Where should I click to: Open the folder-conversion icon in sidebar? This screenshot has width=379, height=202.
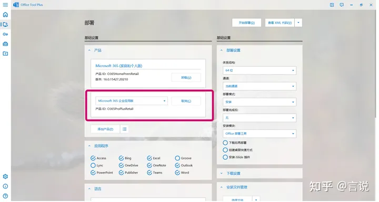tap(5, 54)
